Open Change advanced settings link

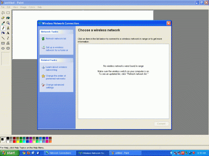point(55,86)
